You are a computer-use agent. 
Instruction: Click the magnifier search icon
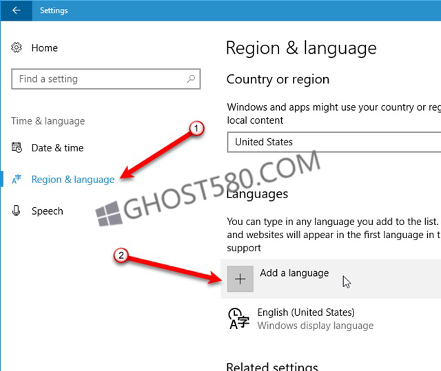click(x=191, y=79)
